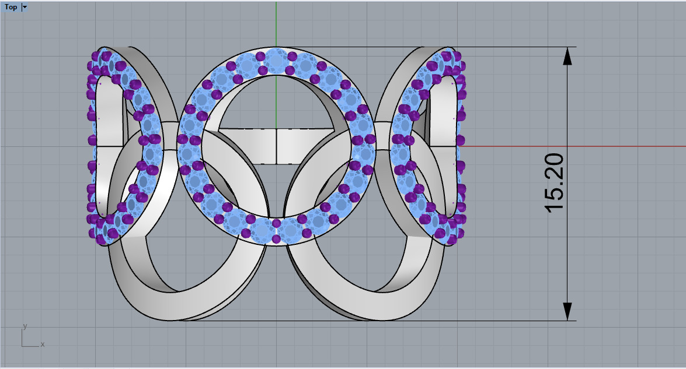This screenshot has height=369, width=686.
Task: Click the Top viewport title label
Action: 11,7
